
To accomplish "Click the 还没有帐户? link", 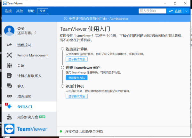I will (27, 33).
